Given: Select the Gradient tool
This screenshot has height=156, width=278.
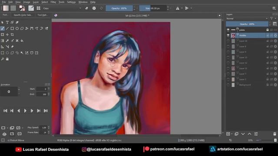Looking at the screenshot, I should pos(2,41).
